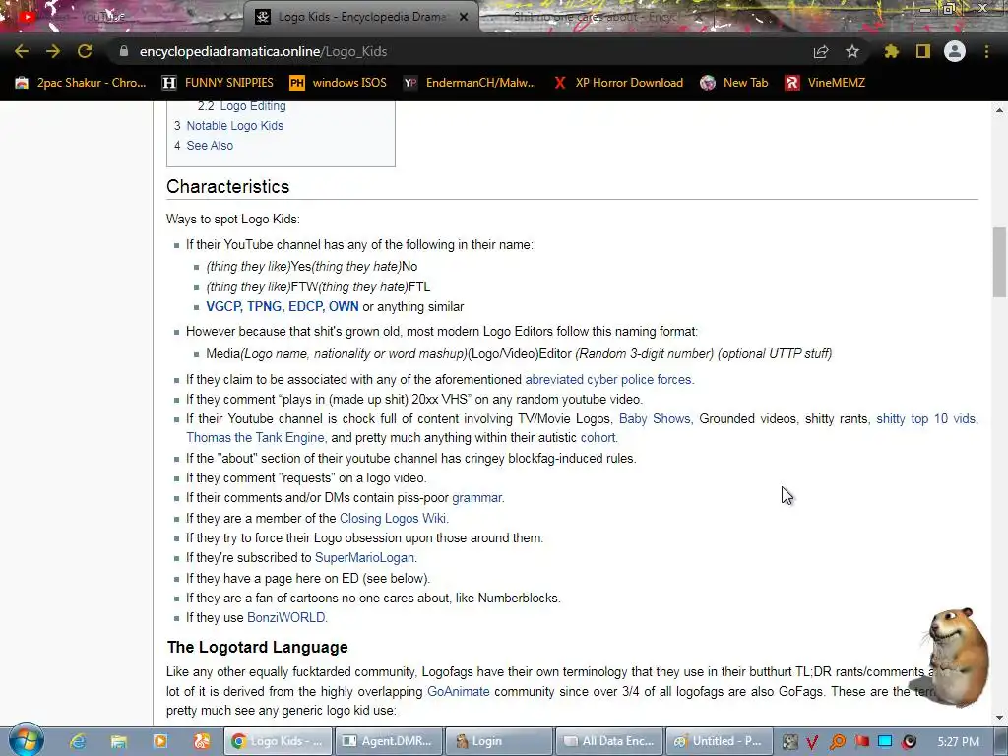Click the hamster desktop agent character
The width and height of the screenshot is (1008, 756).
953,656
